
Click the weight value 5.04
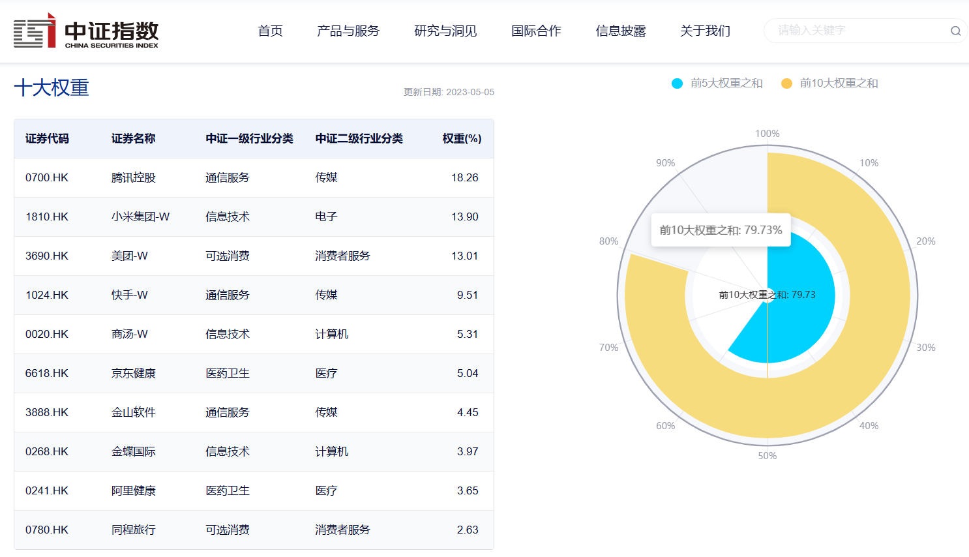[468, 373]
